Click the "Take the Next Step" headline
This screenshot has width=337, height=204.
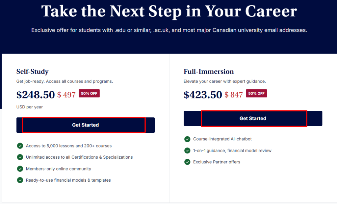(168, 11)
